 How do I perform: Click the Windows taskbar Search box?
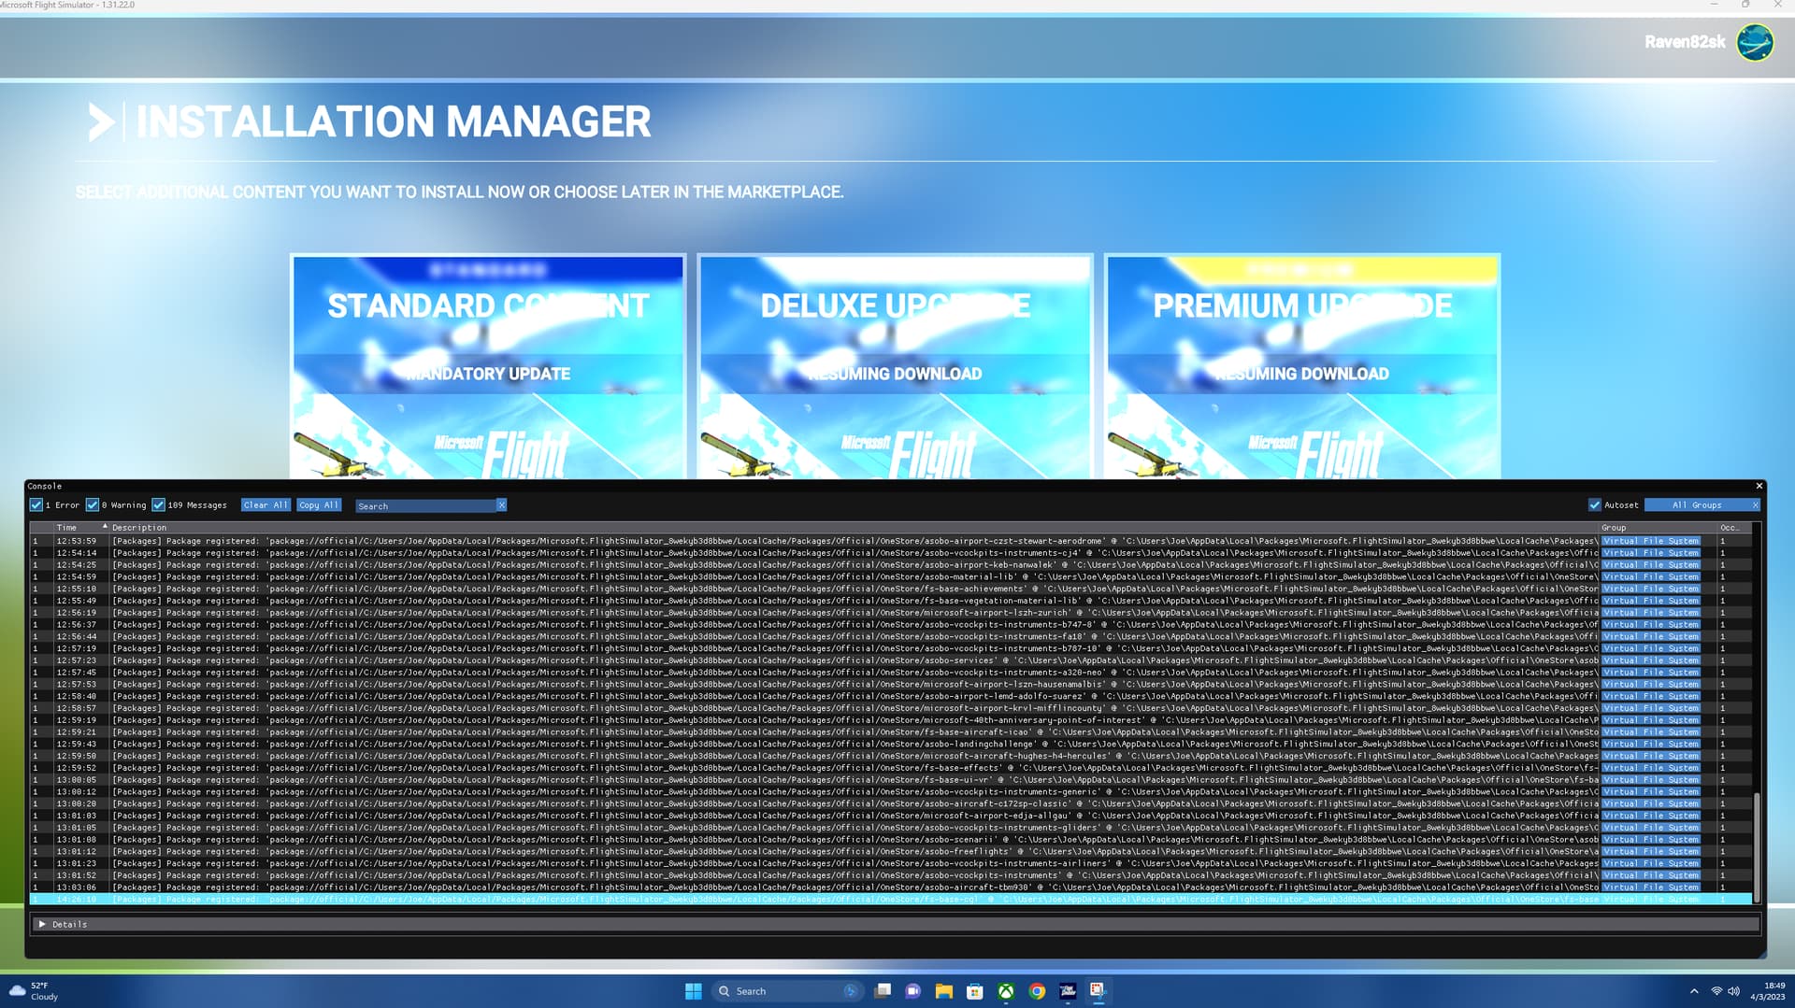pos(787,991)
